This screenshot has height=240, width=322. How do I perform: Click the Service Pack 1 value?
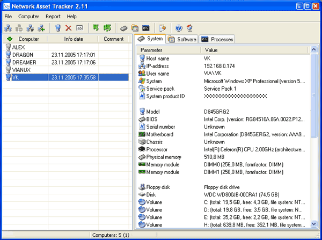click(x=220, y=89)
